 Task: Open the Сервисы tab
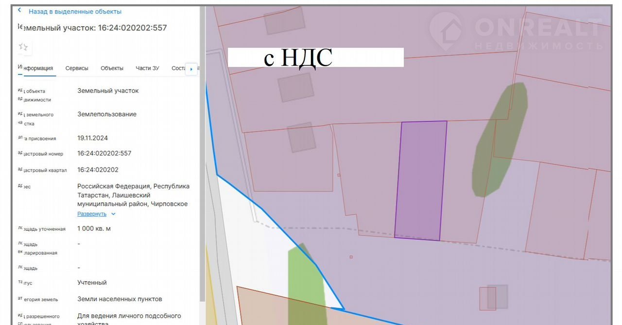pos(77,68)
